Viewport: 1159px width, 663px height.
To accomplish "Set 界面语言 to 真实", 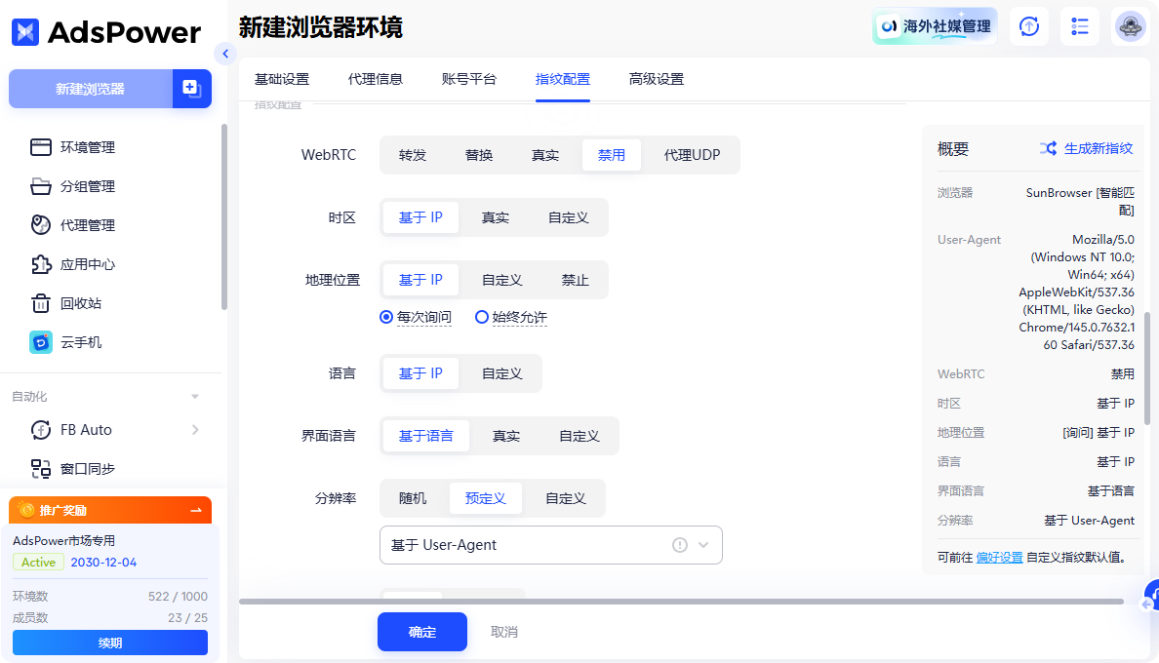I will 506,437.
